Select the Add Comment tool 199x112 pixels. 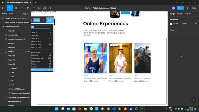[50, 8]
